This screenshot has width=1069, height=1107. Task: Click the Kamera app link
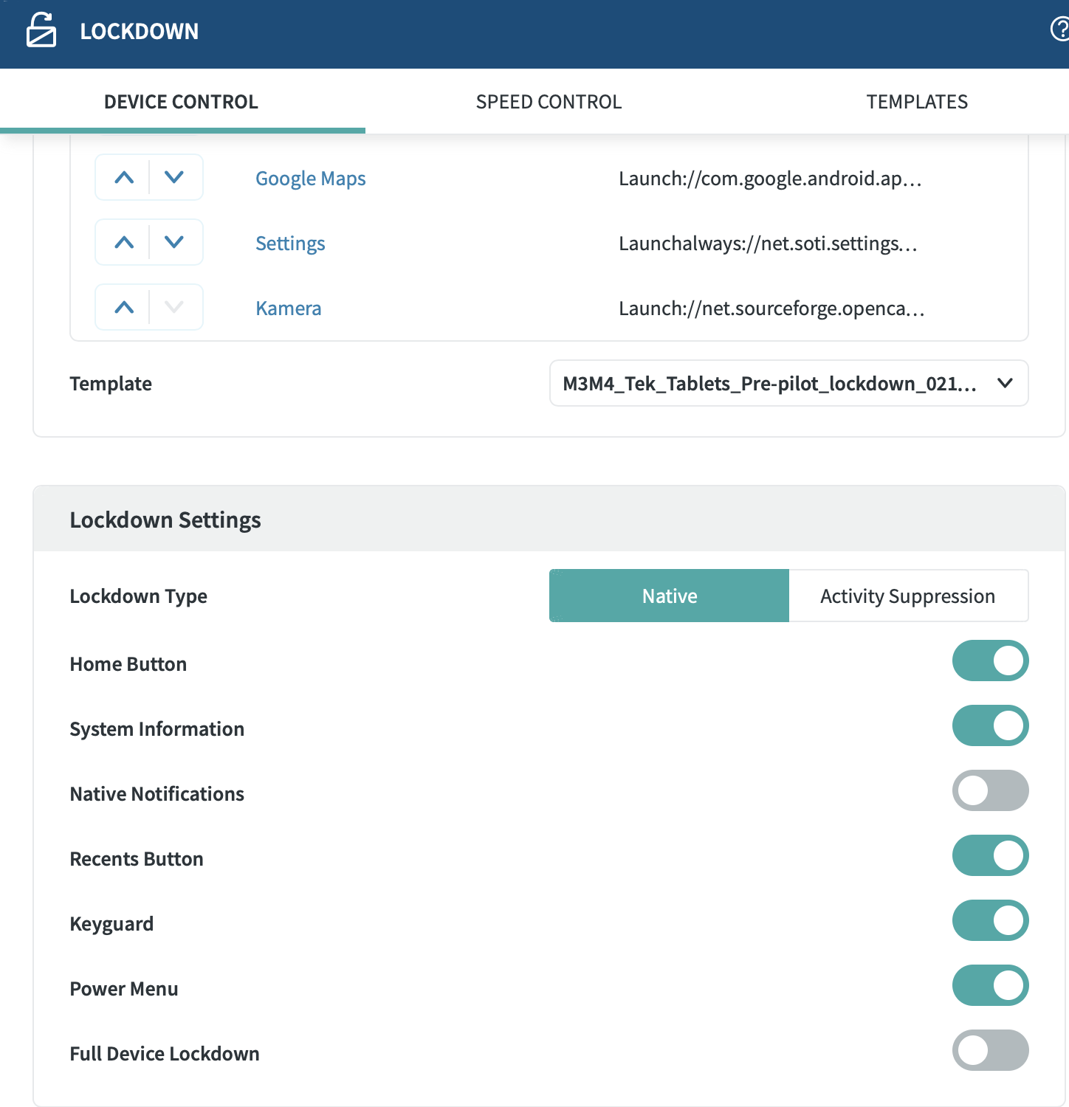(288, 308)
